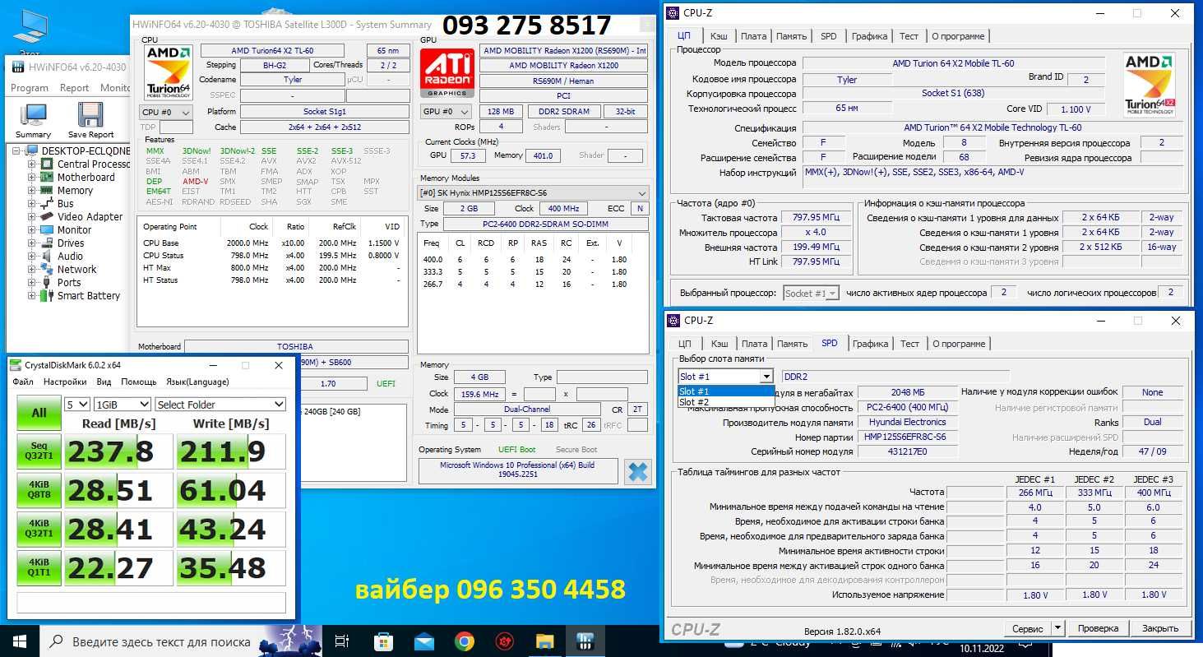
Task: Switch to Графика tab in upper CPU-Z
Action: point(869,36)
